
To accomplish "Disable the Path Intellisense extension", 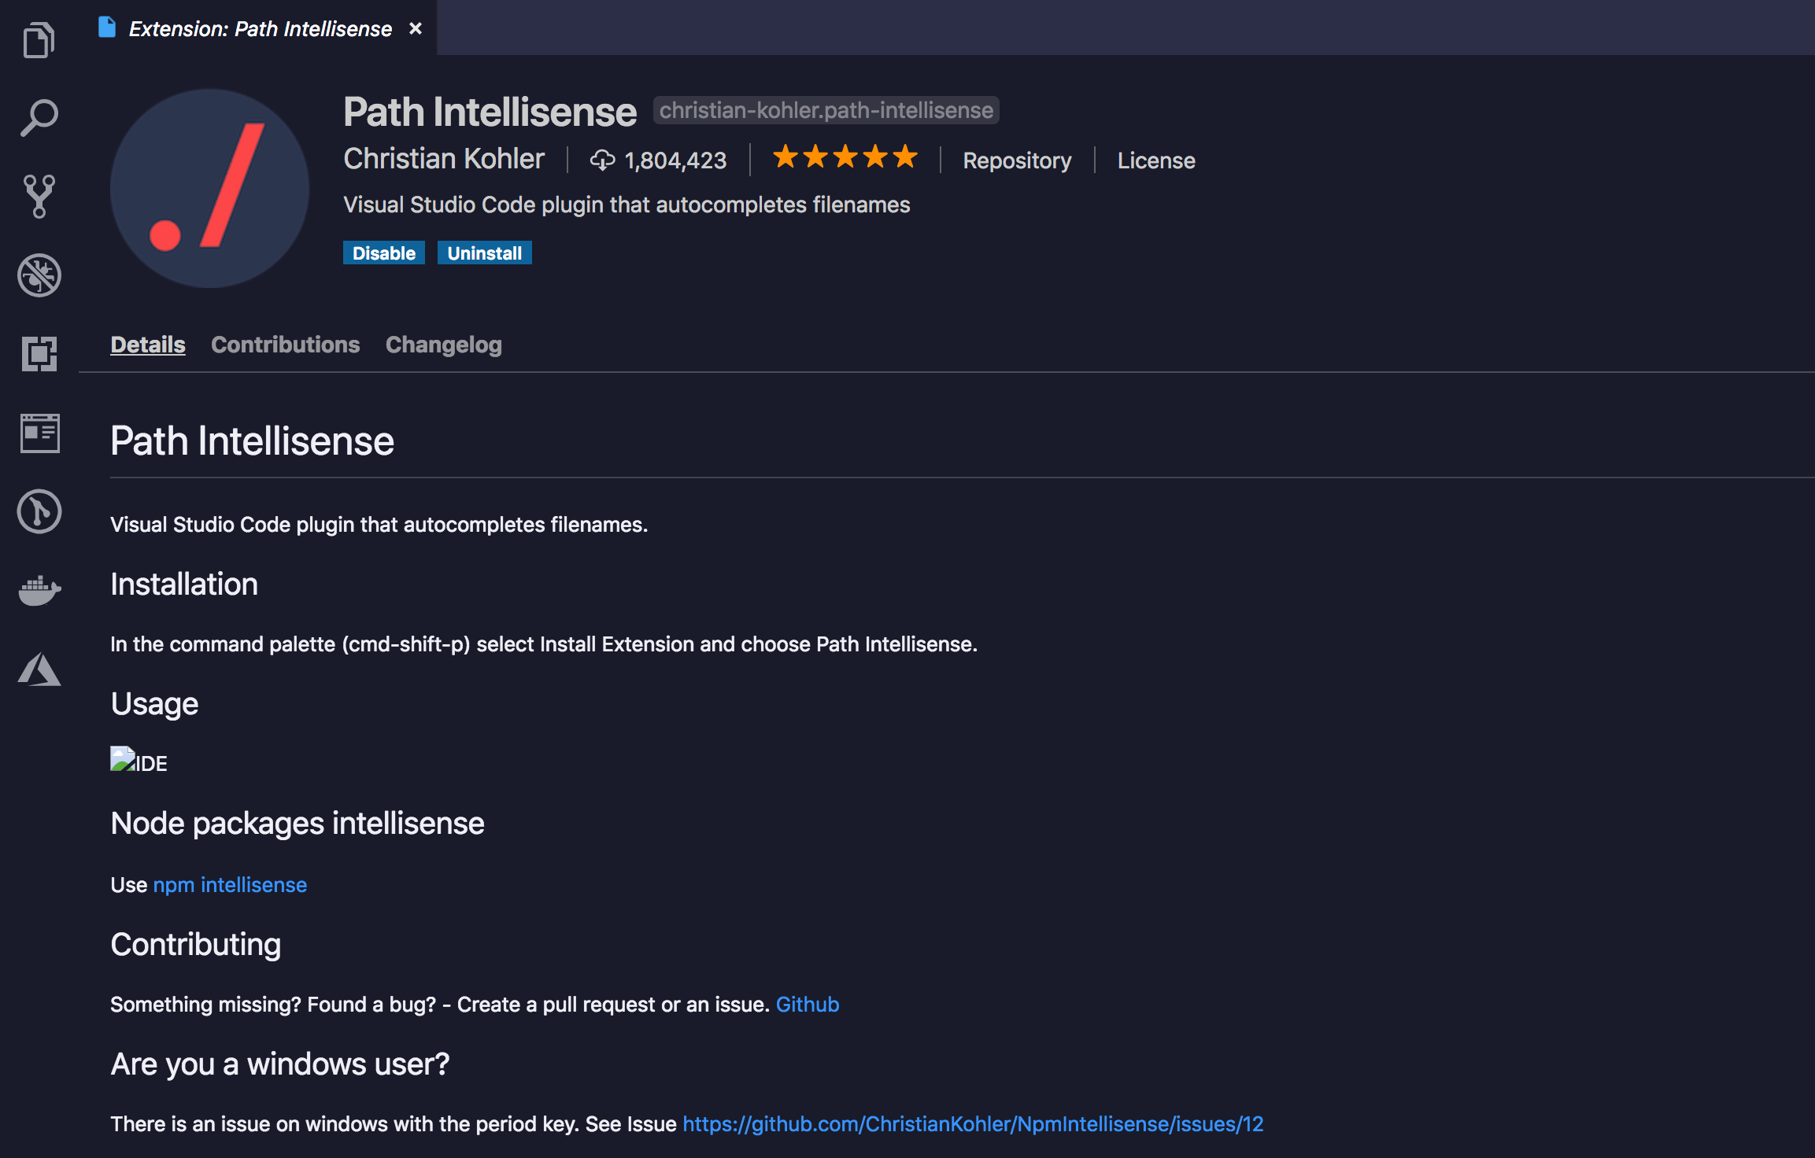I will pos(384,253).
